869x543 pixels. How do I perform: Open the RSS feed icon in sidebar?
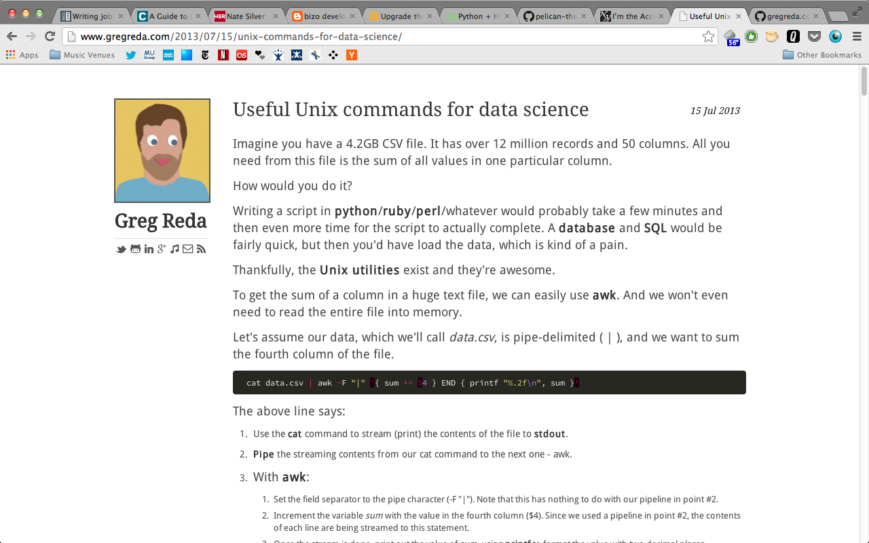coord(201,249)
